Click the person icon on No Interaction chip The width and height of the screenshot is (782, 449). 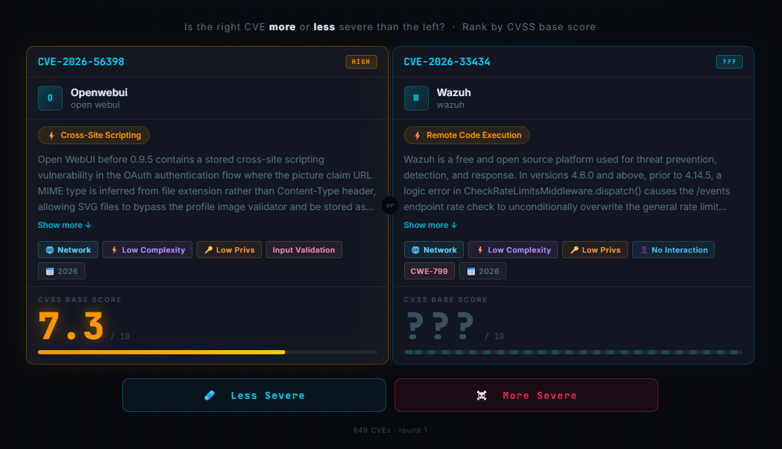click(x=644, y=250)
